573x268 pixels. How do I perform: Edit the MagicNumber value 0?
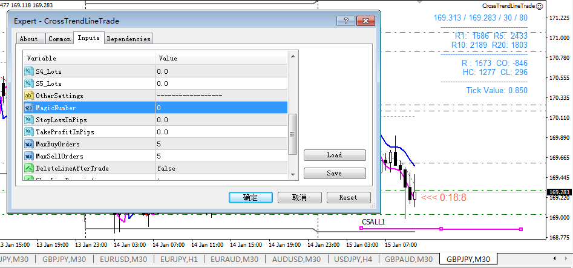pyautogui.click(x=221, y=108)
